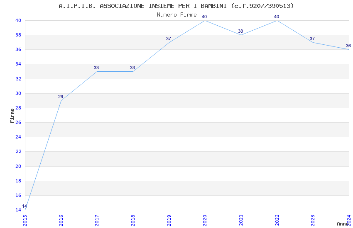The height and width of the screenshot is (228, 353).
Task: Click y-axis tick value 22
Action: [x=18, y=151]
